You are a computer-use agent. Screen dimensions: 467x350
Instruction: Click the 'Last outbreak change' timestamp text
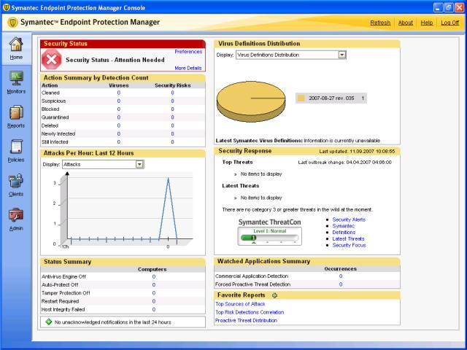pos(344,163)
